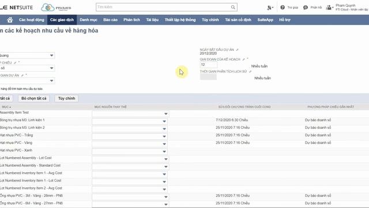Click 'Lot Numbered Assembly - Standard Cost' item name
The width and height of the screenshot is (369, 208).
point(30,165)
